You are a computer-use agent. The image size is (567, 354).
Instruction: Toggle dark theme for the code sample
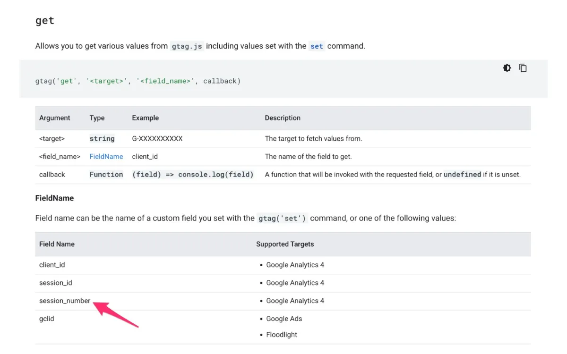click(x=507, y=68)
